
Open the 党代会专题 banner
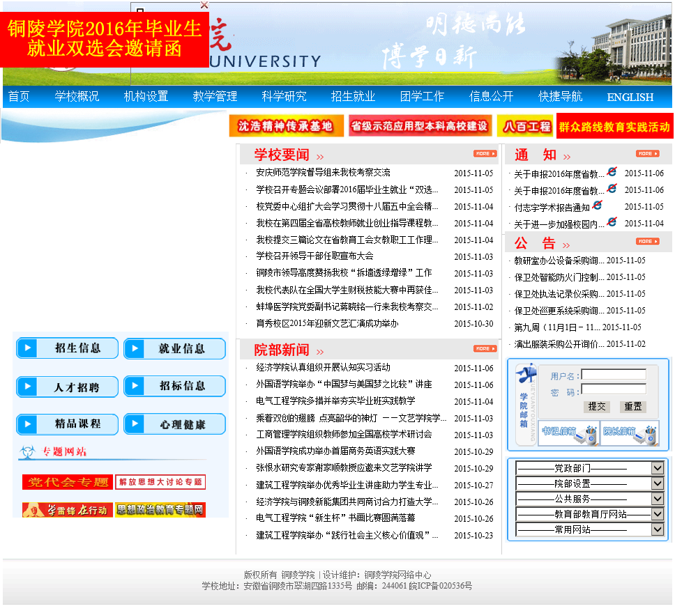pyautogui.click(x=68, y=482)
